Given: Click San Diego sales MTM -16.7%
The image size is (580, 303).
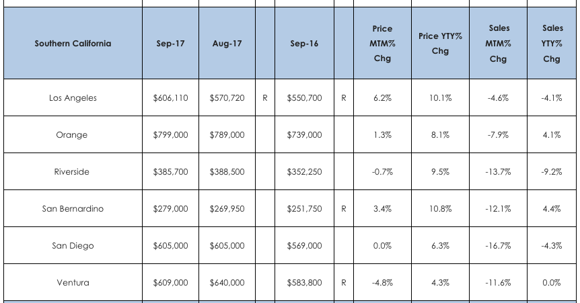Looking at the screenshot, I should pos(498,246).
